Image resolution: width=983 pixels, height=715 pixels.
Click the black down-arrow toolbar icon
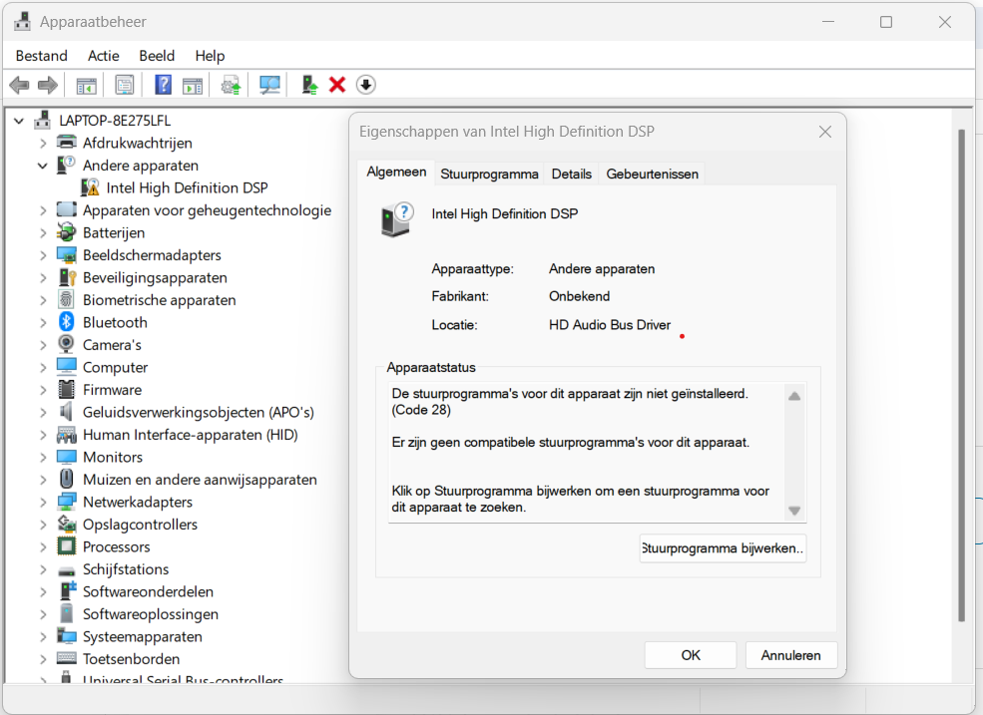click(366, 85)
